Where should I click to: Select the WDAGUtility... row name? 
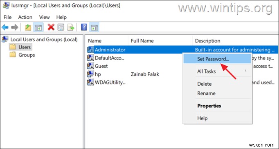pyautogui.click(x=110, y=82)
